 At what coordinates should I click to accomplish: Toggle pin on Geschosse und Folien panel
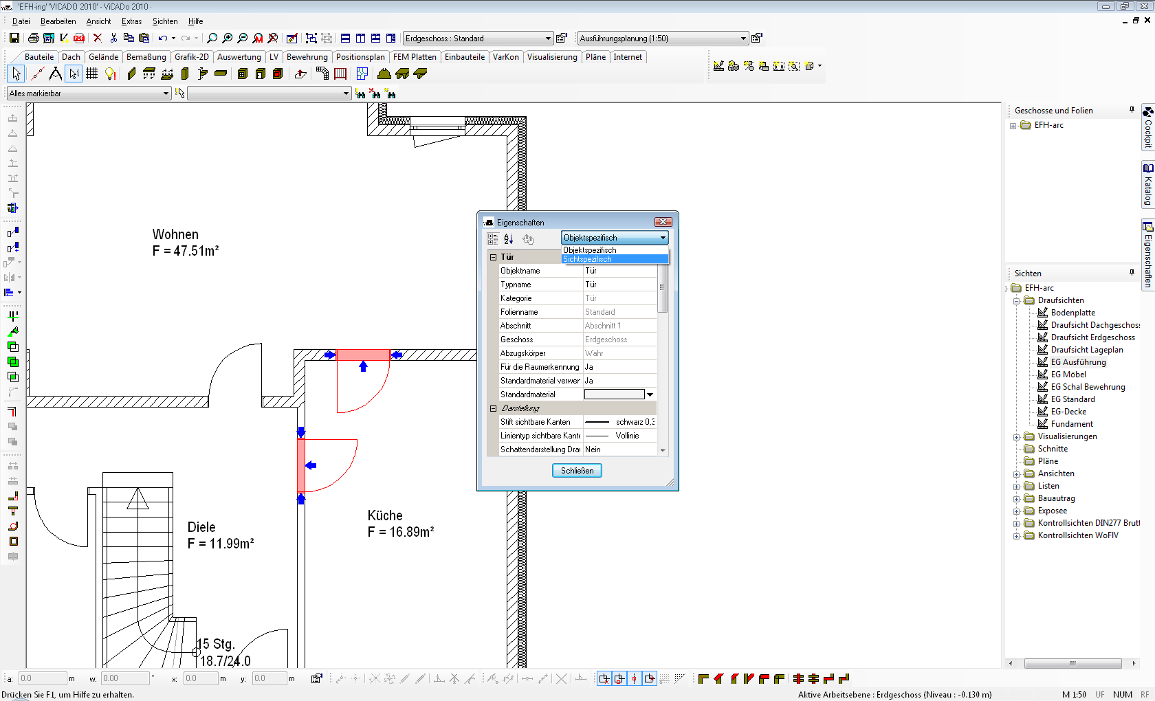(x=1132, y=110)
